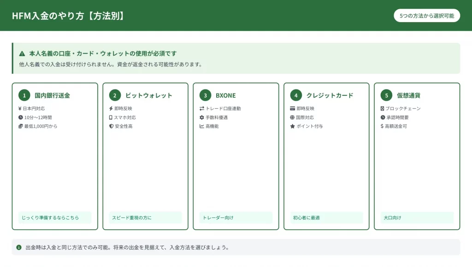Click the chart icon beside 高機能
The image size is (472, 267).
(x=201, y=126)
